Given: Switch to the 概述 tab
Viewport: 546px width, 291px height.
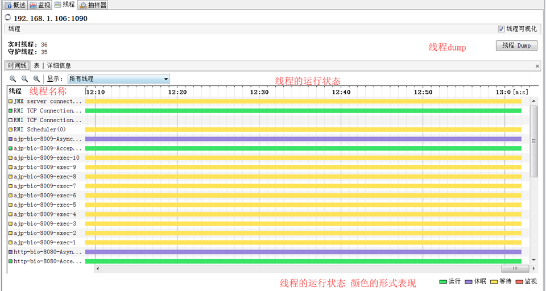Looking at the screenshot, I should click(15, 5).
